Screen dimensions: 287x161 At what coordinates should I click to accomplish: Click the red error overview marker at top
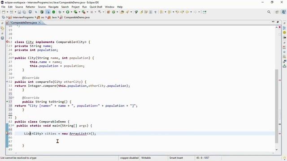[280, 27]
